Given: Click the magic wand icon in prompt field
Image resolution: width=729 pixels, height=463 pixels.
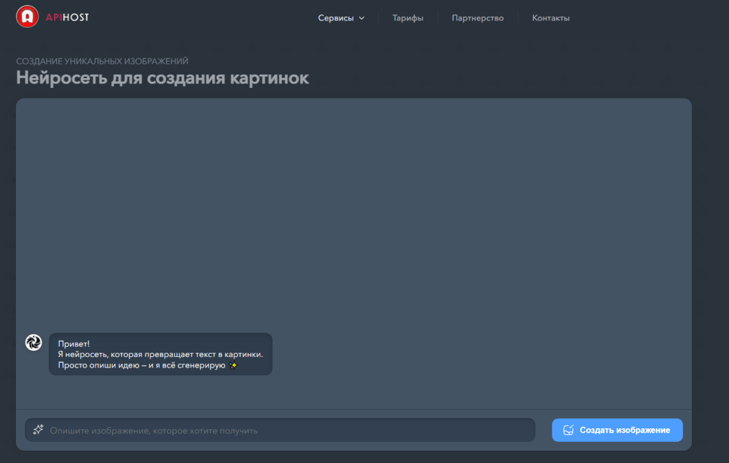Looking at the screenshot, I should click(38, 430).
